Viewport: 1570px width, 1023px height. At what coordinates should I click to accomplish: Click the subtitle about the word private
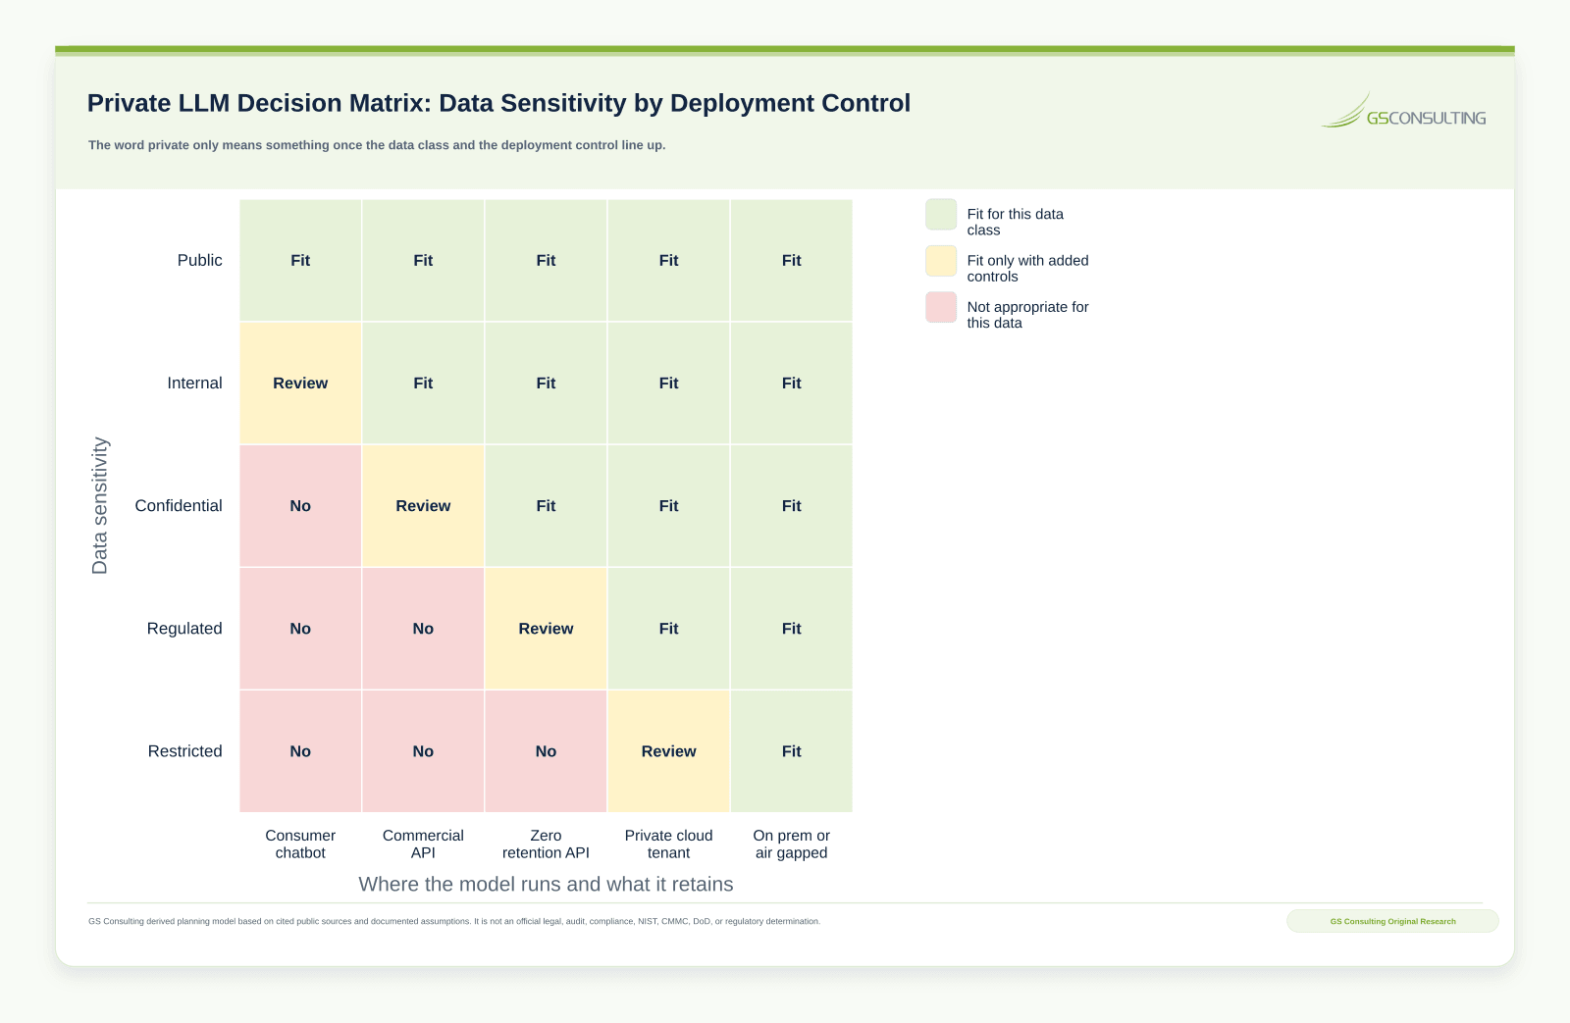tap(377, 145)
